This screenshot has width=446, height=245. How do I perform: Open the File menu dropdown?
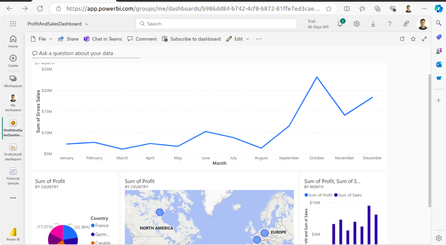[42, 39]
